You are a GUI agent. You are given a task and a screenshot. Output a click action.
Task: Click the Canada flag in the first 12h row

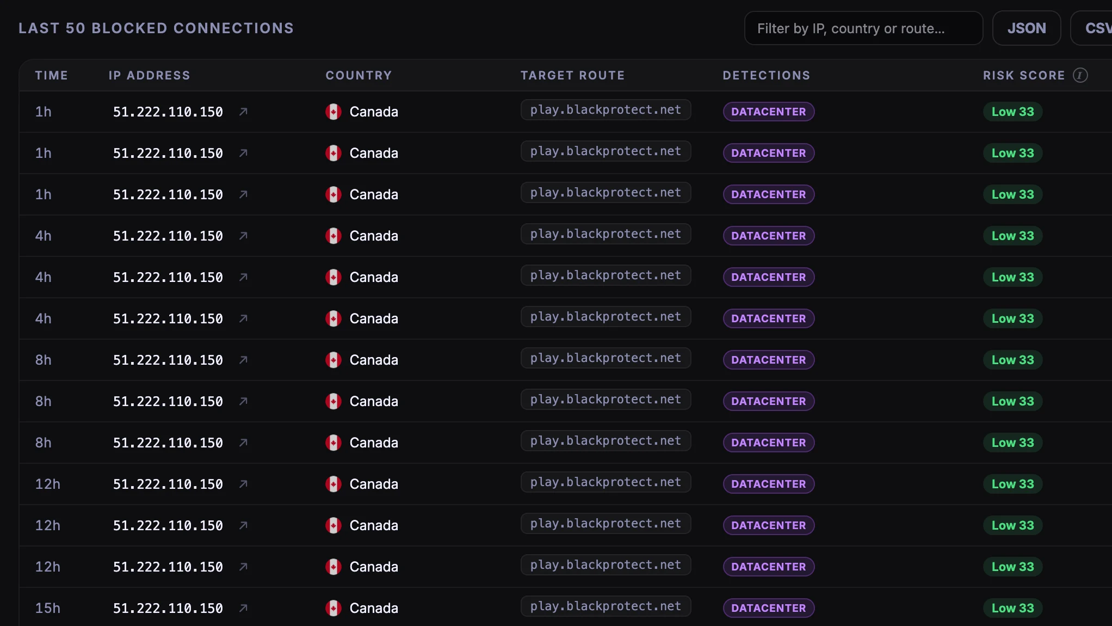coord(333,484)
